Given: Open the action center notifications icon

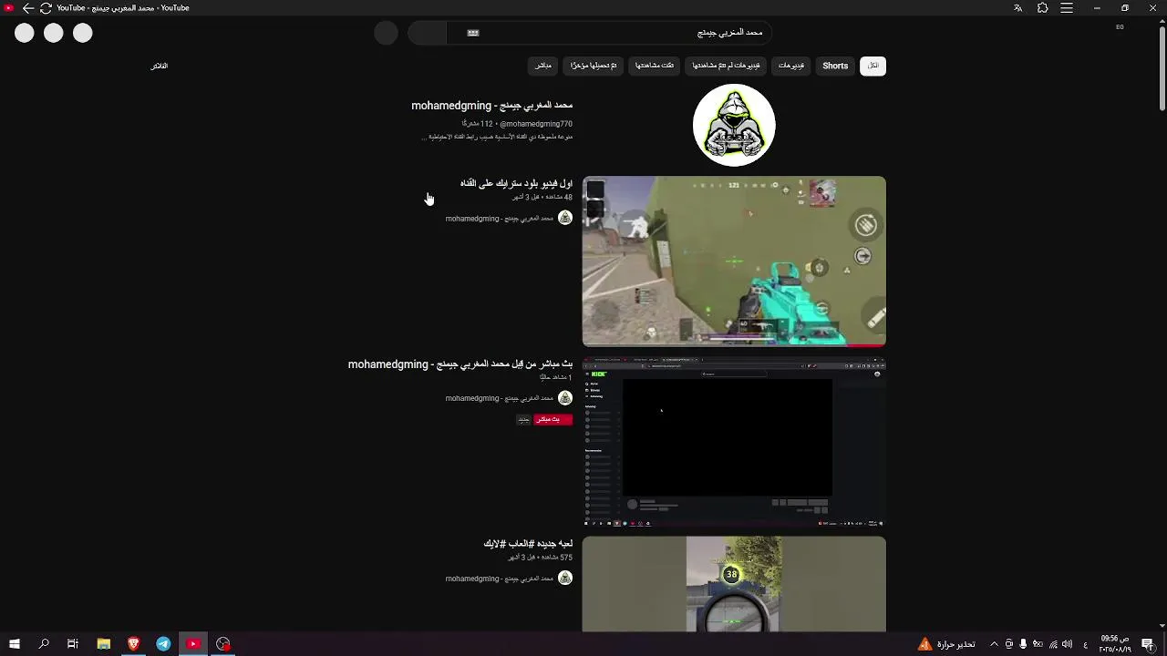Looking at the screenshot, I should coord(1148,644).
